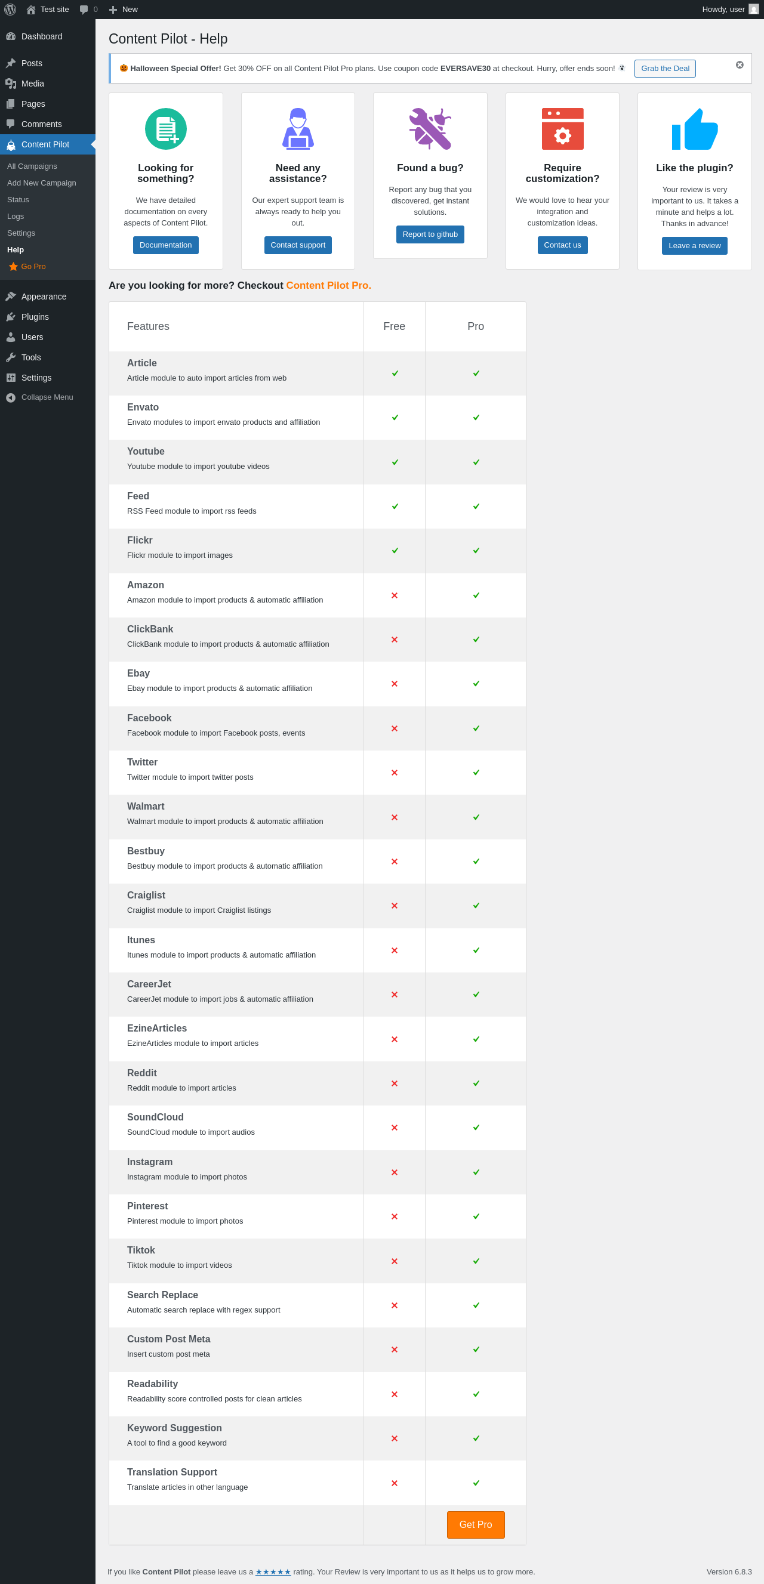Click the bug and wrench icon

(430, 128)
